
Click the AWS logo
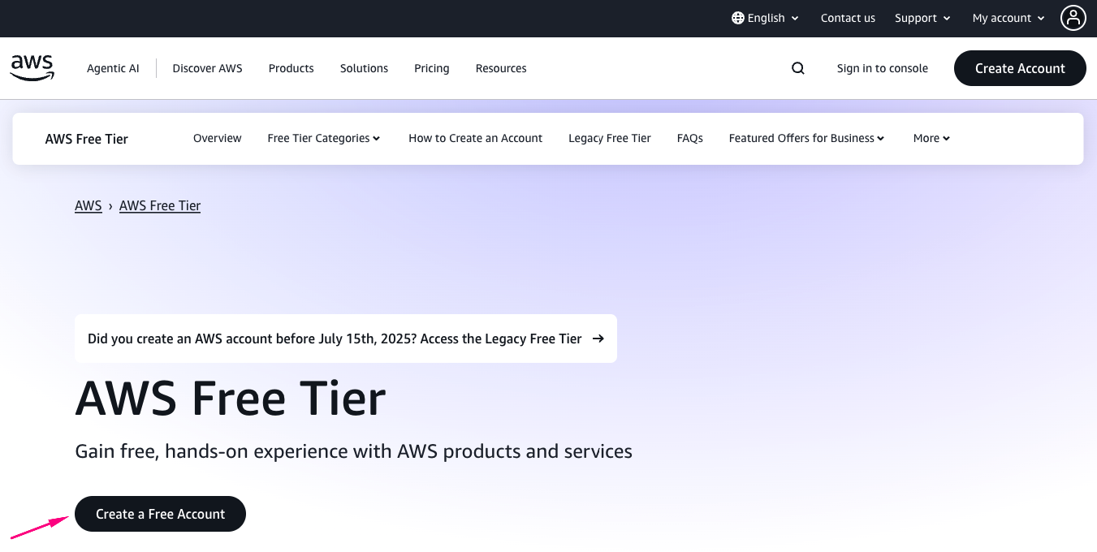[x=32, y=68]
